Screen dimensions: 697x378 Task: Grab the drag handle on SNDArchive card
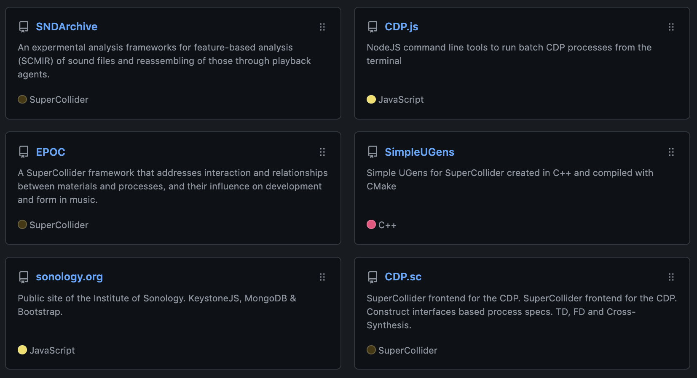pyautogui.click(x=322, y=27)
